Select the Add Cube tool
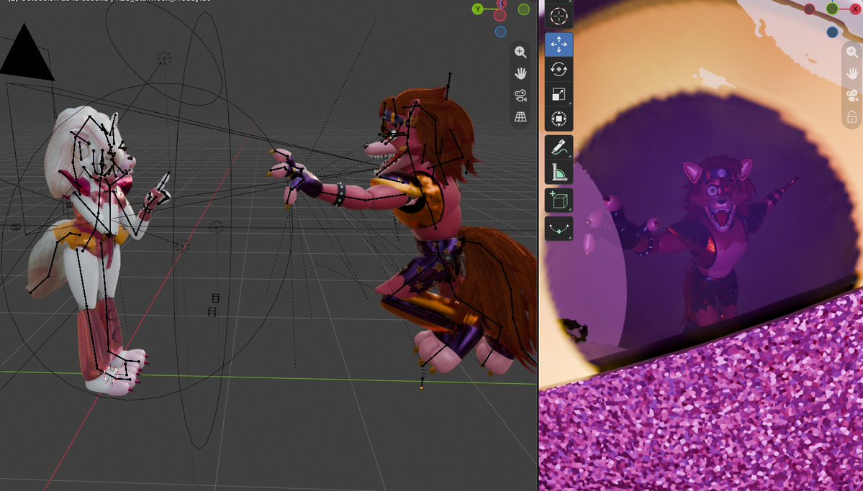863x491 pixels. tap(559, 200)
